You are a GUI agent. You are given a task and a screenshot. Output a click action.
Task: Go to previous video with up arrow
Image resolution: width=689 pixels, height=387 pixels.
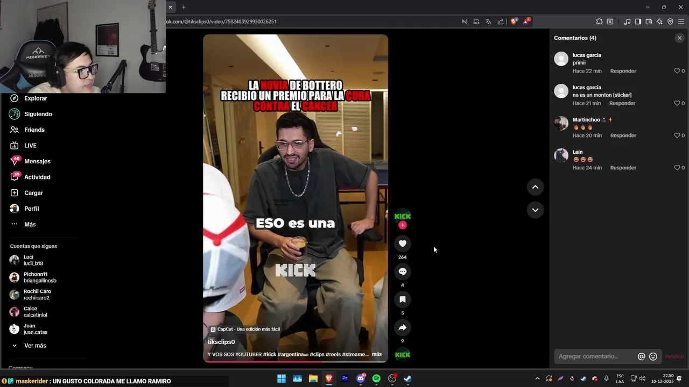tap(535, 187)
